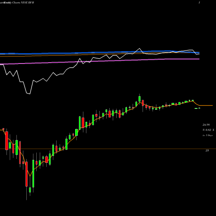Screen dimensions: 216x216
Task: Select the 24.98 price value
Action: click(x=206, y=125)
